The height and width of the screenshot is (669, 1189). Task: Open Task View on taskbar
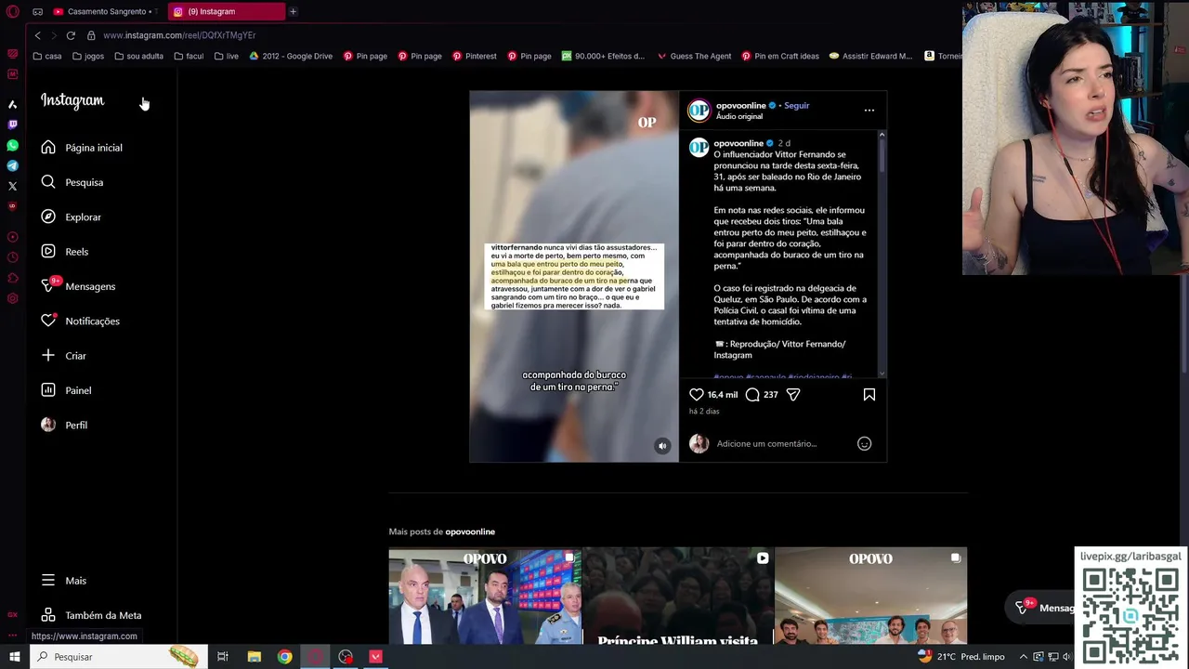pos(223,657)
